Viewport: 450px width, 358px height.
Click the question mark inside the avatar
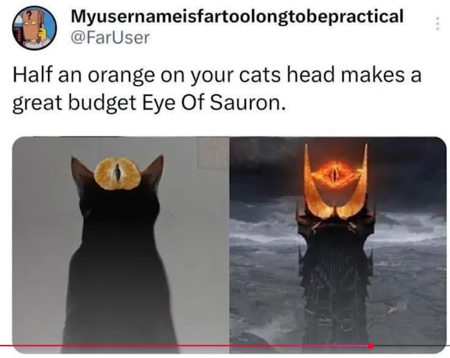click(x=28, y=15)
